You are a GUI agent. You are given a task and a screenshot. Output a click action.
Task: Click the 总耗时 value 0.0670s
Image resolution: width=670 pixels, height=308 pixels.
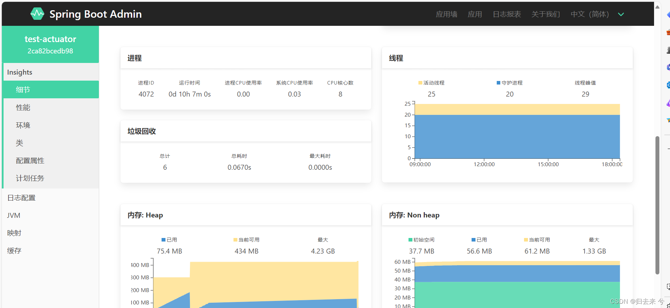click(x=240, y=167)
